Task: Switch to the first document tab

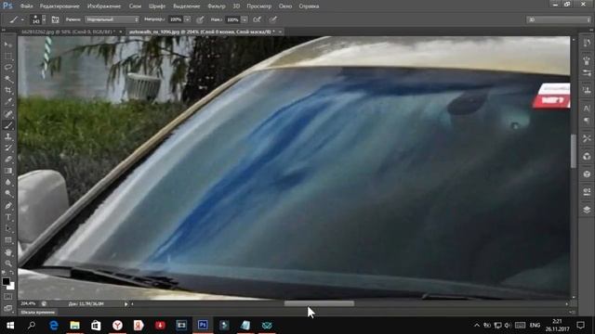Action: tap(69, 32)
